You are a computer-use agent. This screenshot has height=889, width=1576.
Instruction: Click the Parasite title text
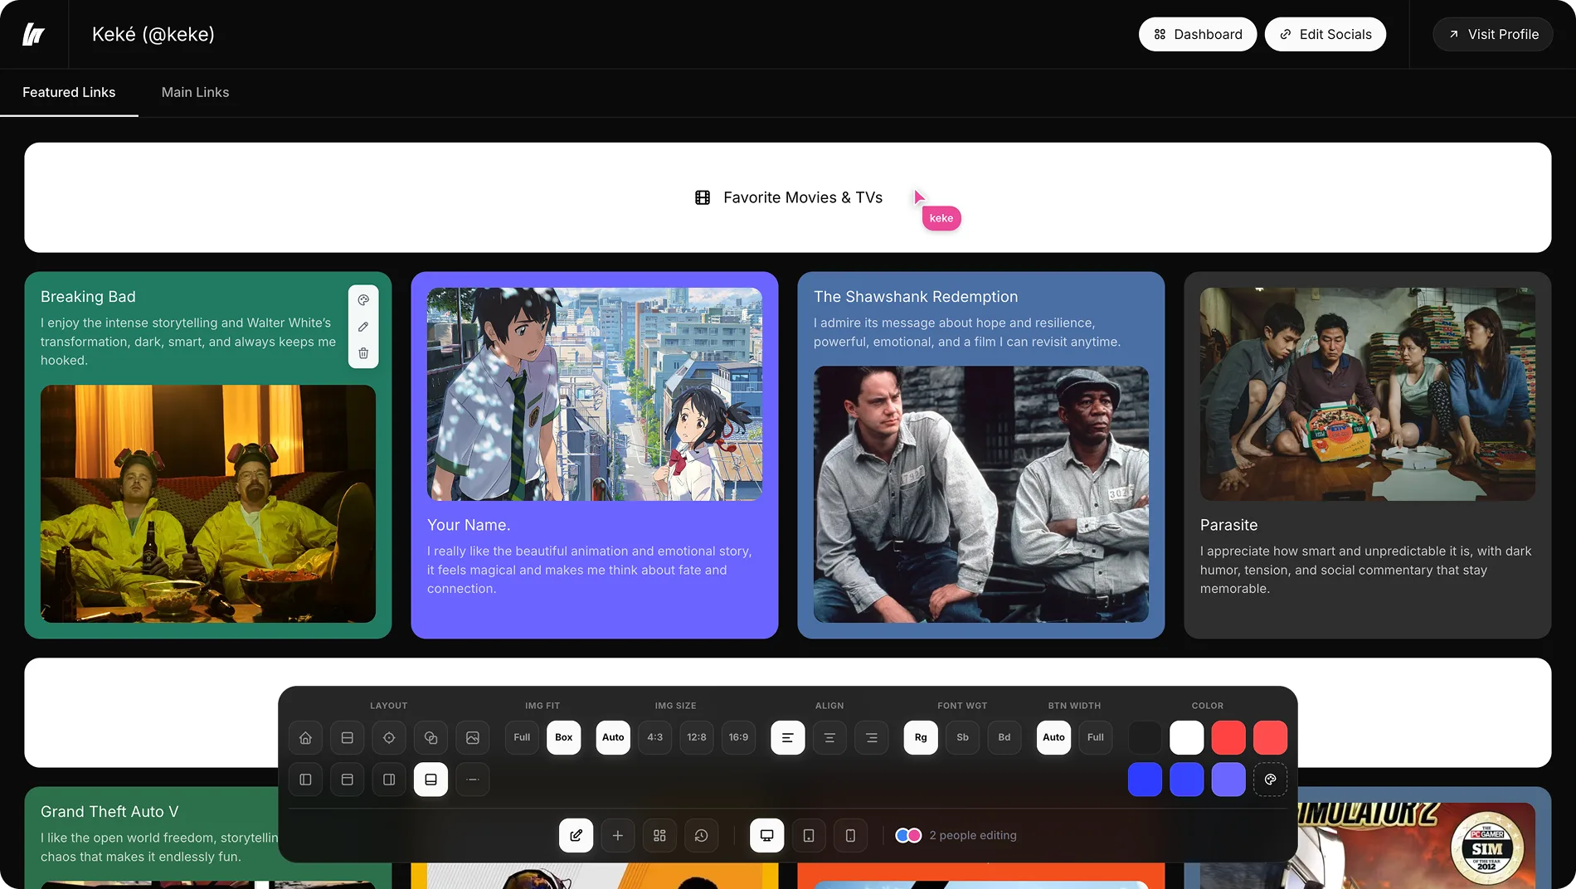tap(1228, 525)
